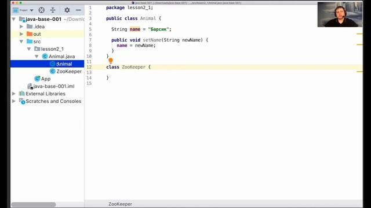Screen dimensions: 371x208
Task: Select Animal.java in project tree
Action: 62,57
